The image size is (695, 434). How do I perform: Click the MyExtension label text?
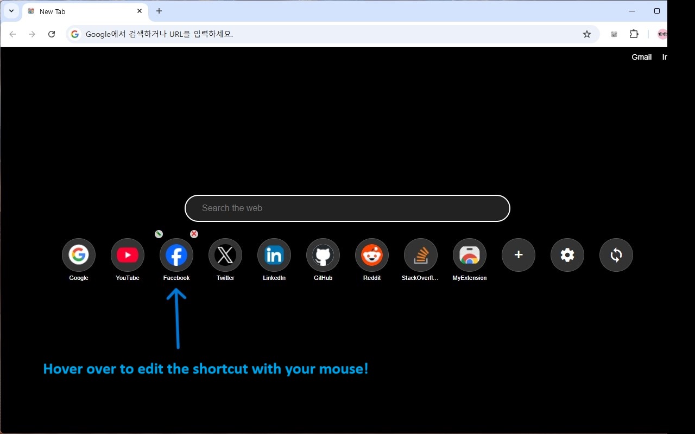click(x=470, y=278)
